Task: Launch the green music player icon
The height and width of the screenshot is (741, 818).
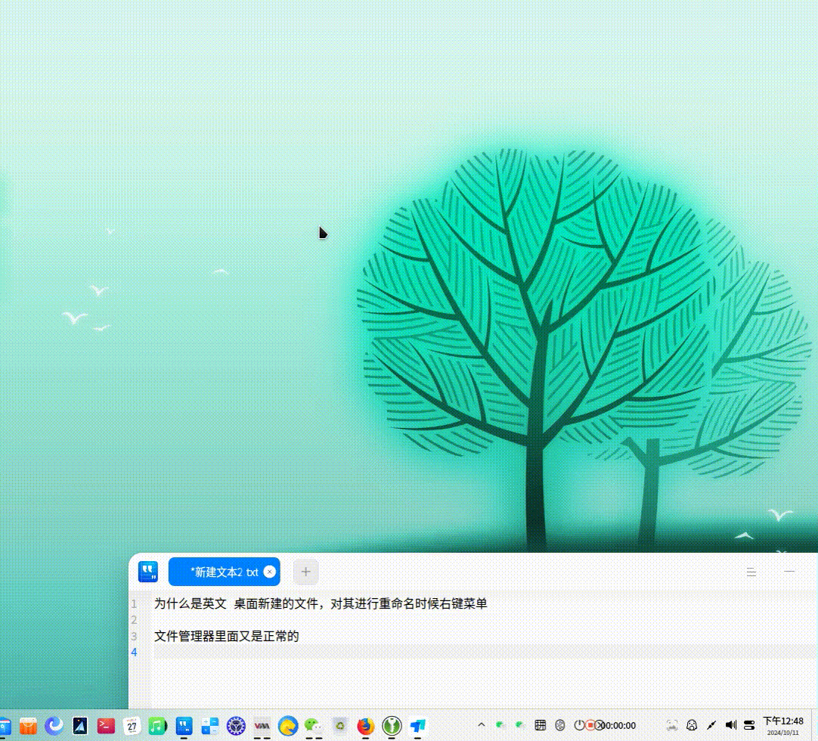Action: click(x=157, y=726)
